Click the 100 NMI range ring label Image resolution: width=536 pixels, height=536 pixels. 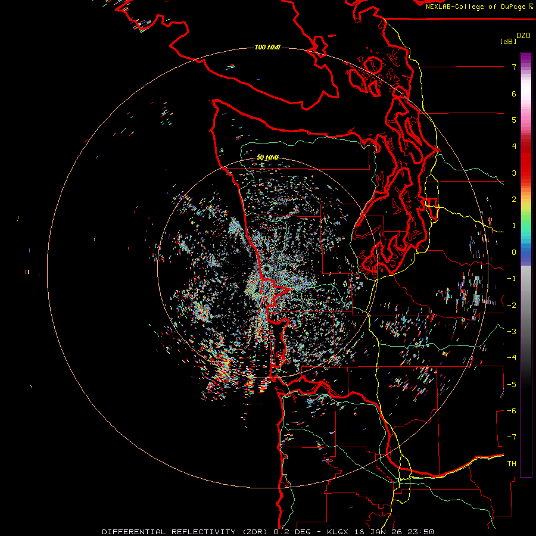[267, 47]
